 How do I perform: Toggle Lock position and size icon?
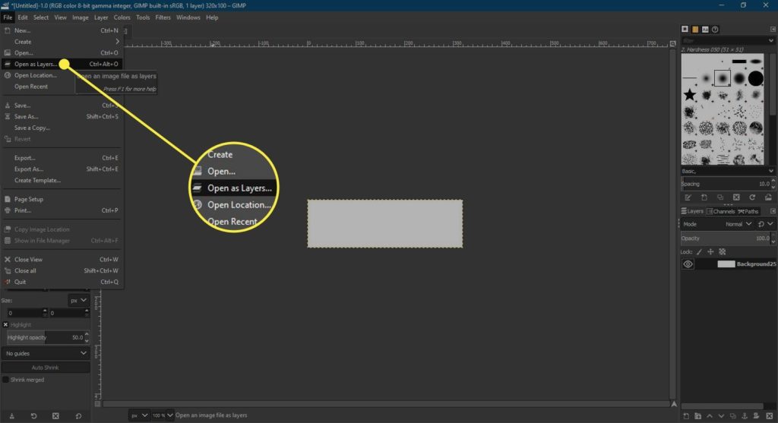[710, 252]
